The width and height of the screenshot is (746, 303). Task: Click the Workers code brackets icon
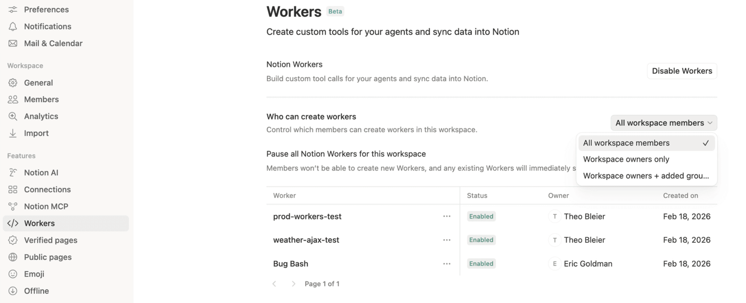click(x=13, y=223)
